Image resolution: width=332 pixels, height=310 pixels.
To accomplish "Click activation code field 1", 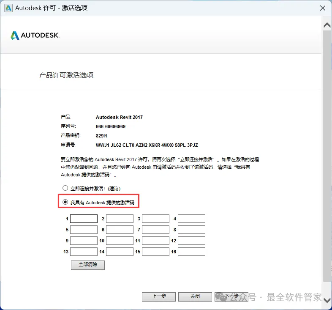I will (84, 219).
